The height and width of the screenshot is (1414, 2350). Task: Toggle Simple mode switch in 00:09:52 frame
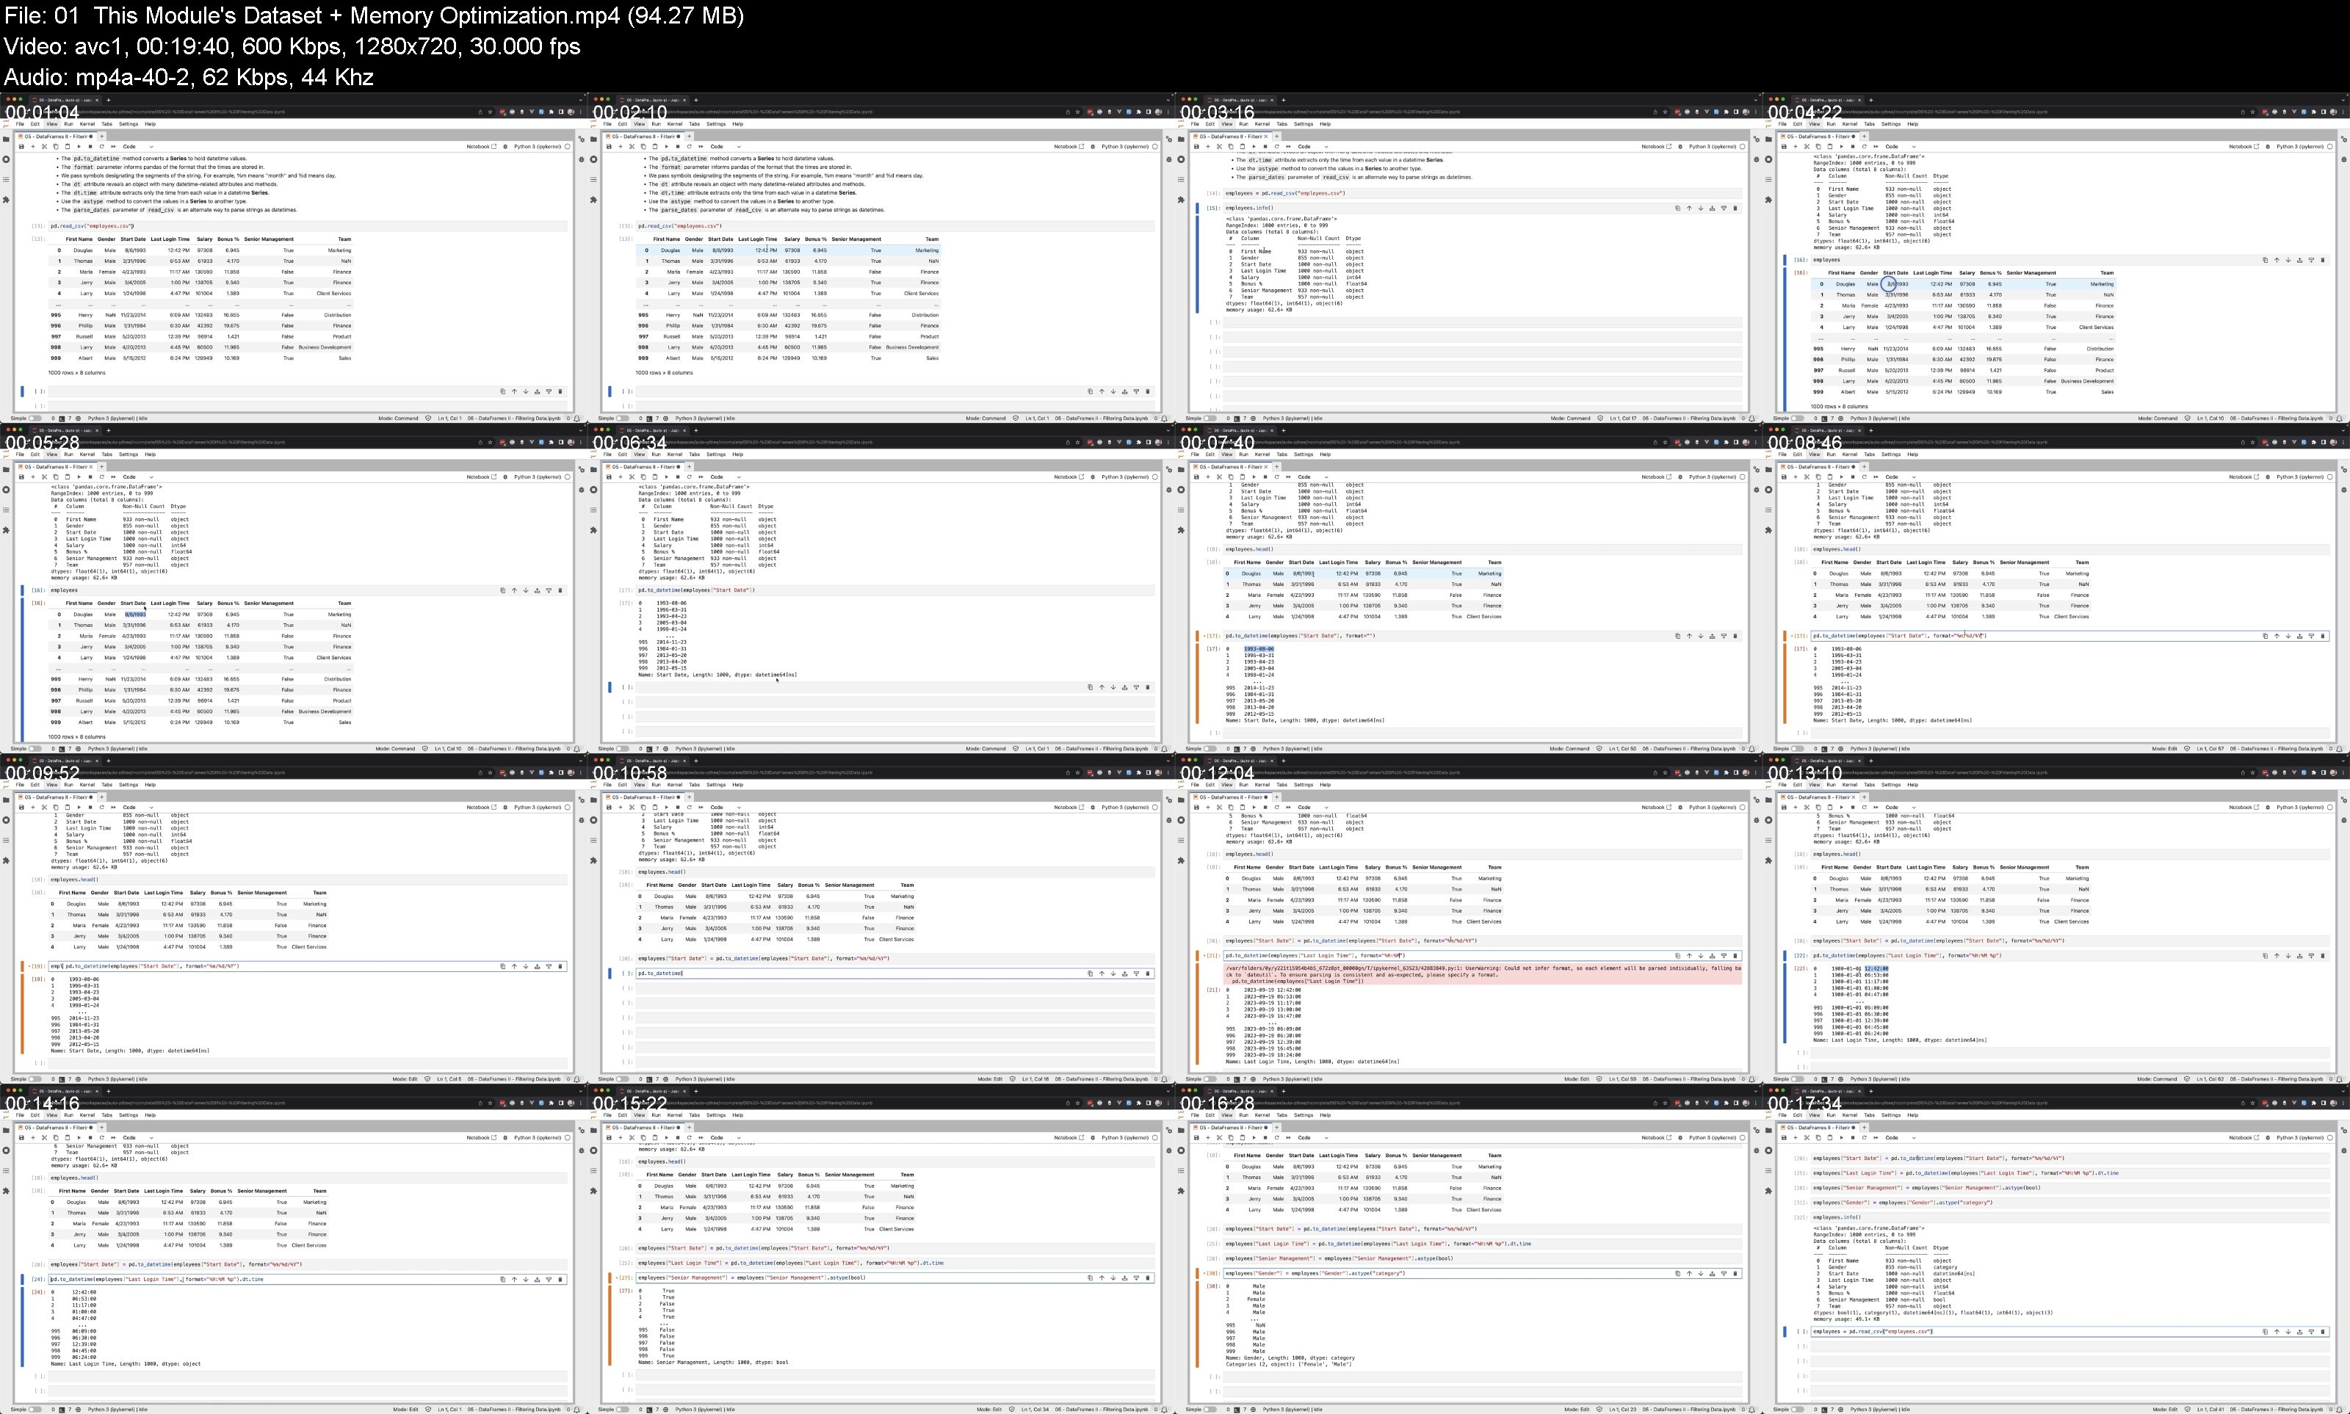coord(35,1078)
